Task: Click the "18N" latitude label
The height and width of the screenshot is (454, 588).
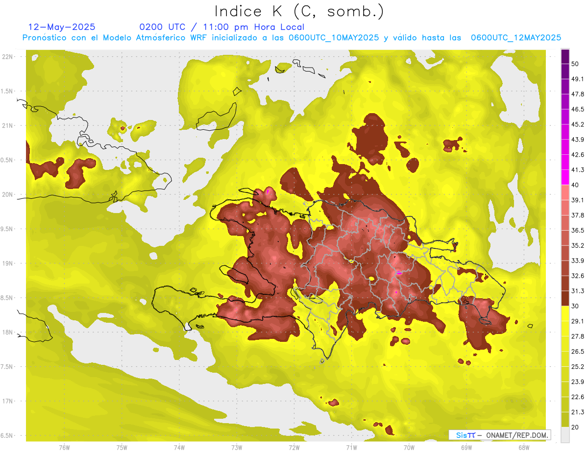Action: 7,332
